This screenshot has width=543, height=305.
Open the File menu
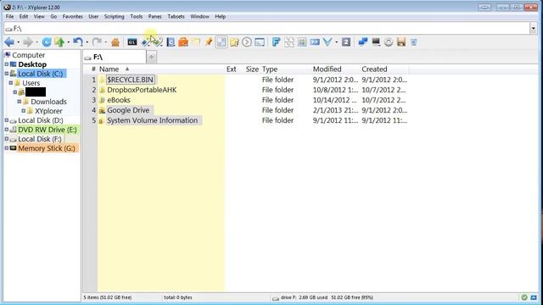[x=9, y=17]
